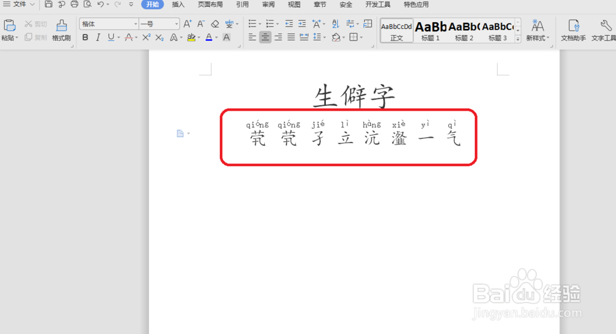Toggle Italic formatting
This screenshot has height=334, width=616.
tap(98, 38)
